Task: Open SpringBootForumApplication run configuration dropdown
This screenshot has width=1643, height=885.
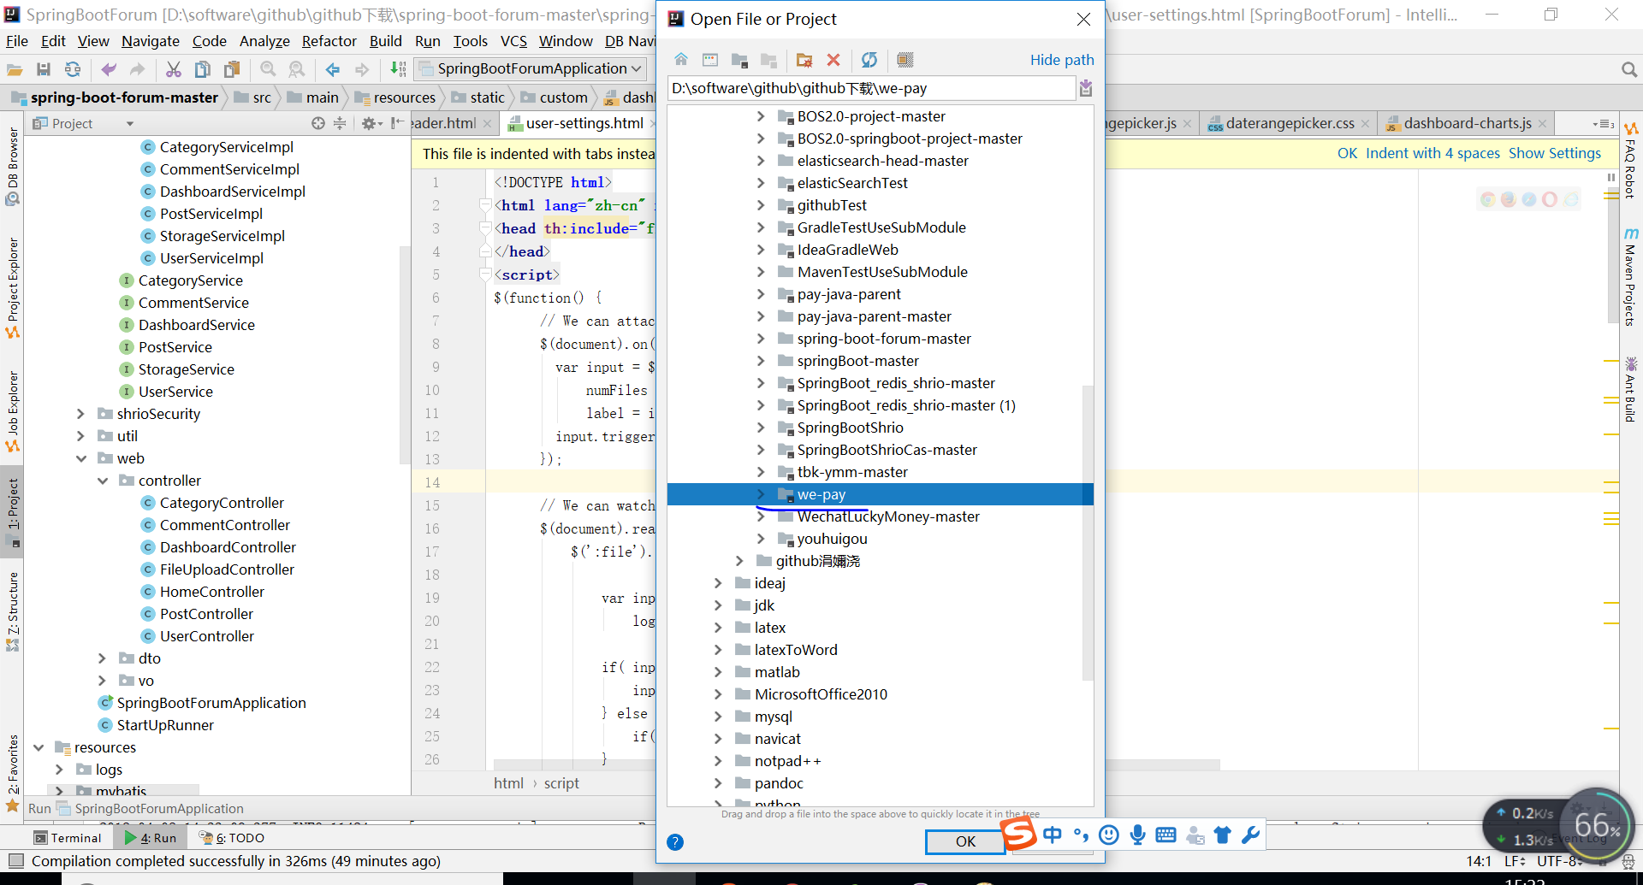Action: (x=531, y=68)
